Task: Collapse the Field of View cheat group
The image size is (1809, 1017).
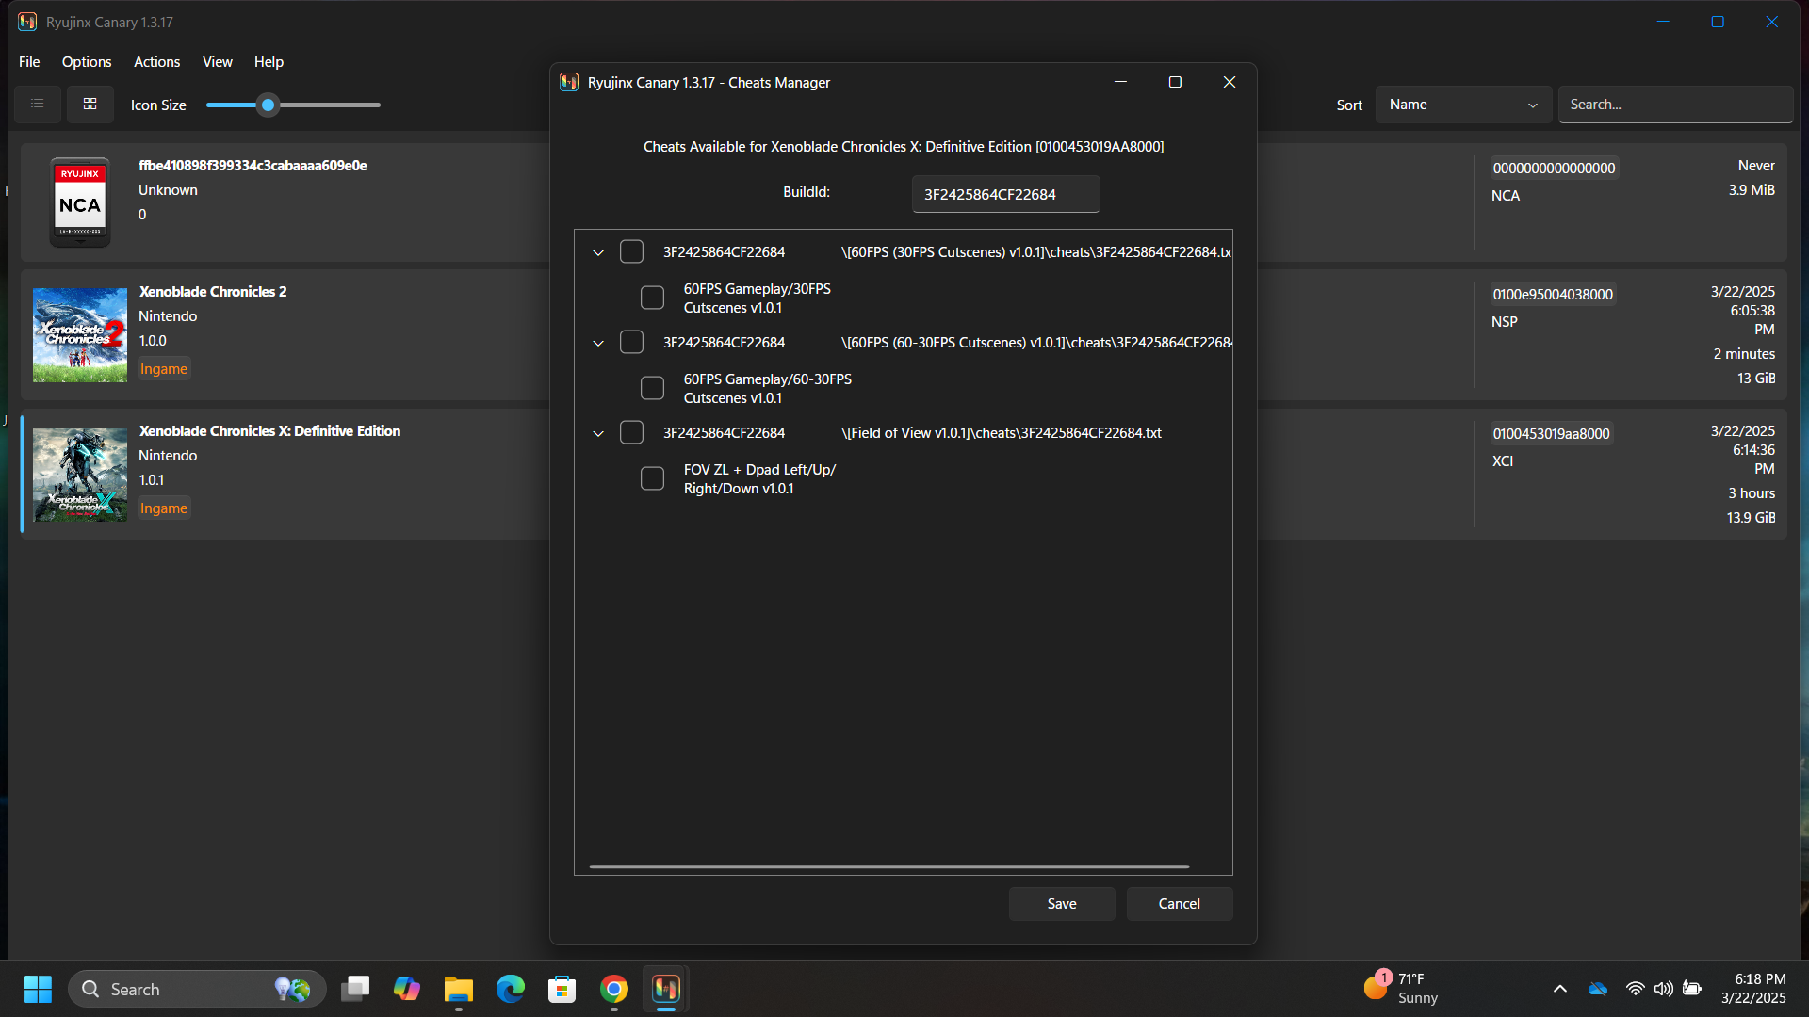Action: click(x=598, y=433)
